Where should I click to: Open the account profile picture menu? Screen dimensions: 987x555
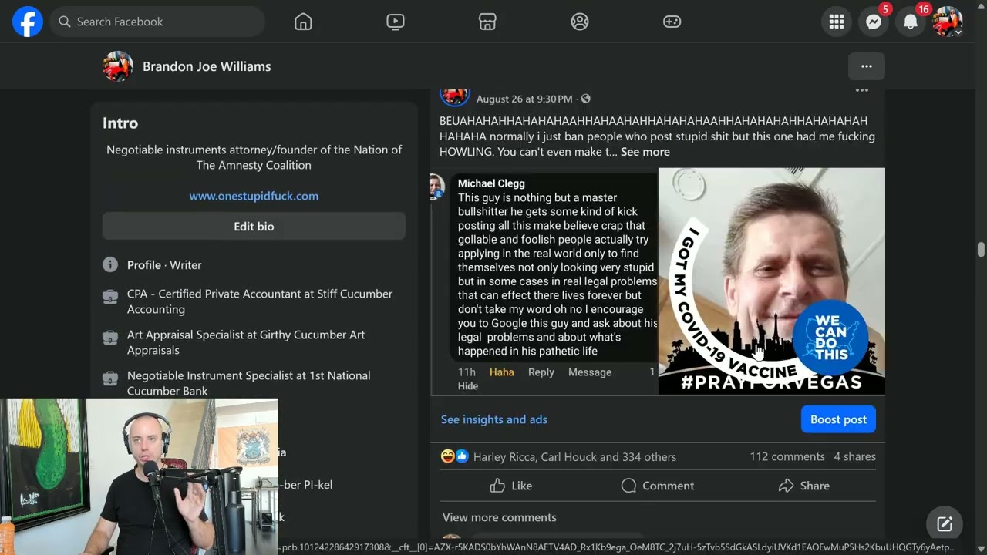[948, 22]
